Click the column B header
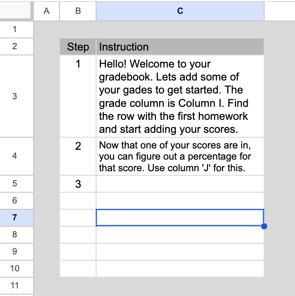This screenshot has width=295, height=296. (78, 11)
